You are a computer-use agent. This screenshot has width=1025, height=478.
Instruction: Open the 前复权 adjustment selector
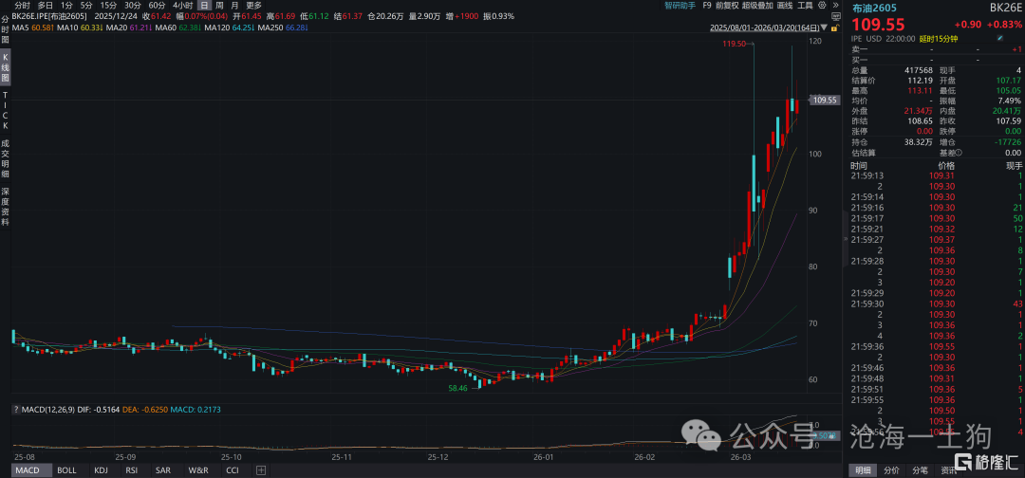point(727,6)
